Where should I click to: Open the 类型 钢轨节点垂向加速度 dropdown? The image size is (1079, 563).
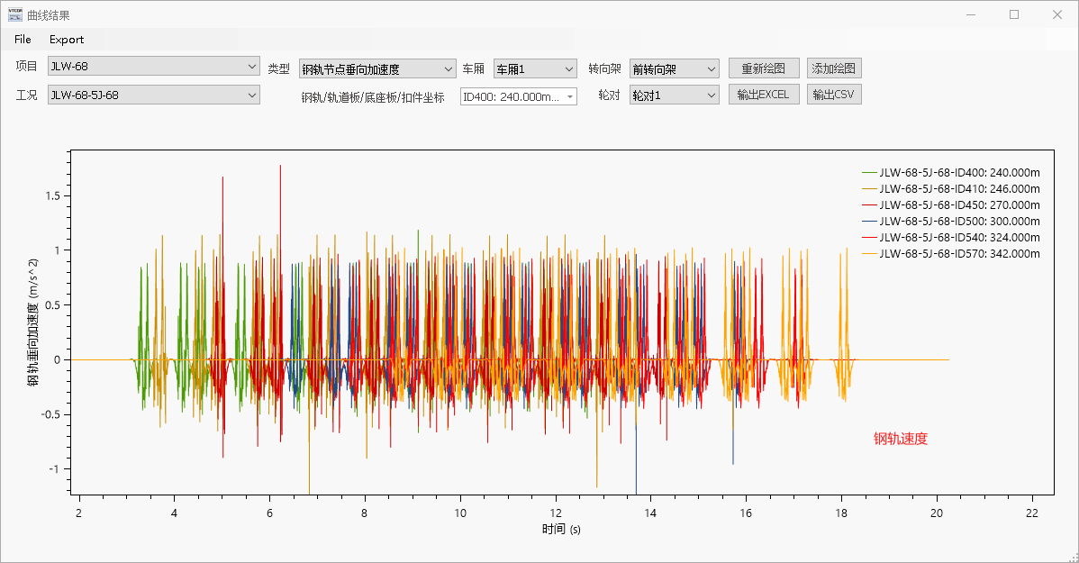click(x=377, y=68)
